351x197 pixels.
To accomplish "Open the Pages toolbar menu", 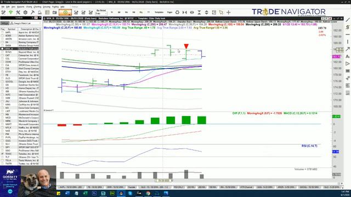I will pos(169,13).
